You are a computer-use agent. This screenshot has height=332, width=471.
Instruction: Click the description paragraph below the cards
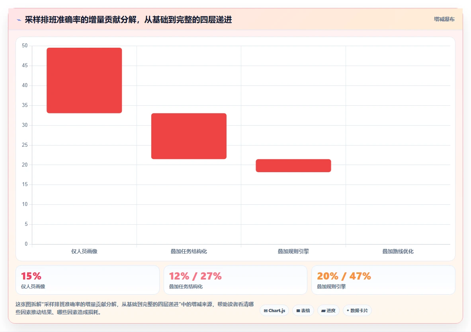click(x=135, y=308)
